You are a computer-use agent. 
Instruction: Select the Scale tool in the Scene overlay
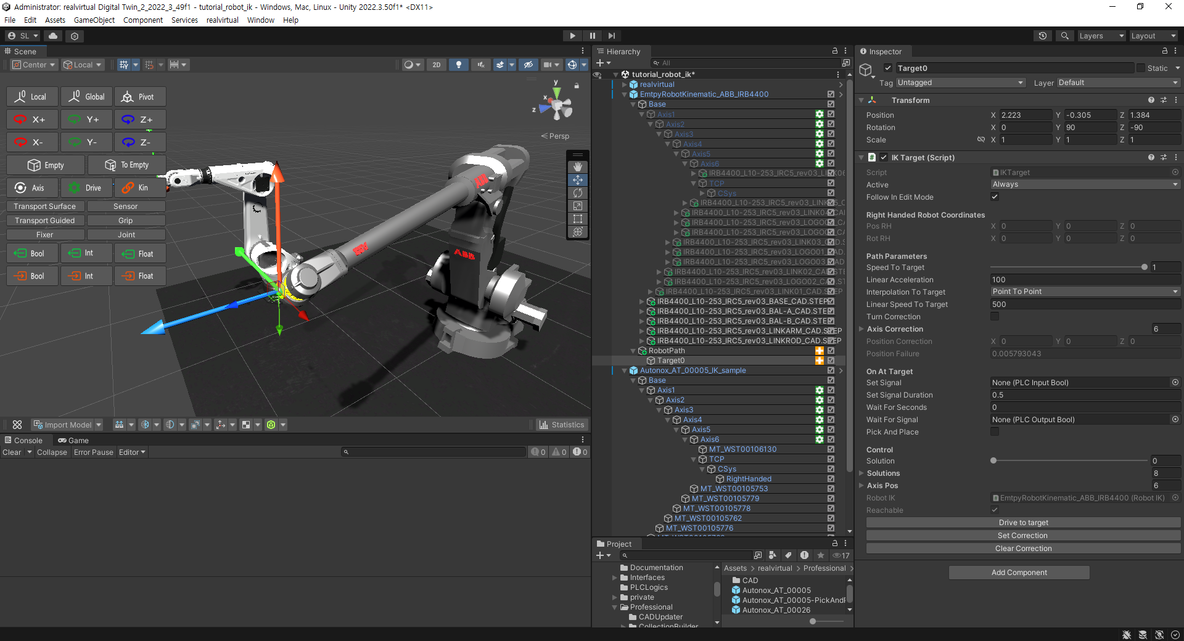tap(578, 206)
